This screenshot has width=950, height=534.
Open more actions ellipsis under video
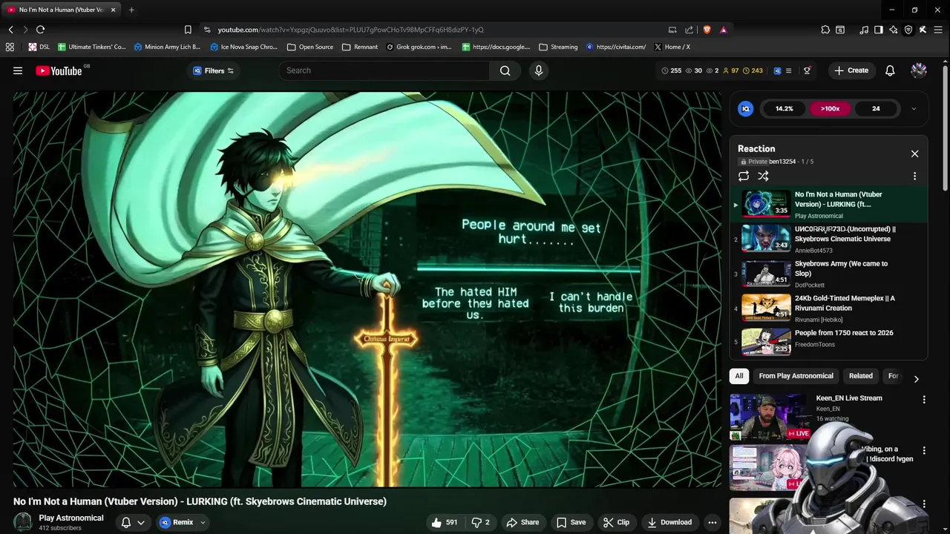pos(712,522)
